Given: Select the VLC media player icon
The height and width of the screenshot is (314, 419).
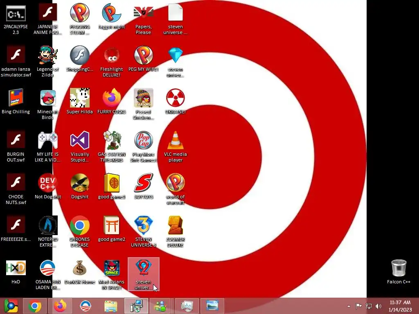Looking at the screenshot, I should point(175,146).
